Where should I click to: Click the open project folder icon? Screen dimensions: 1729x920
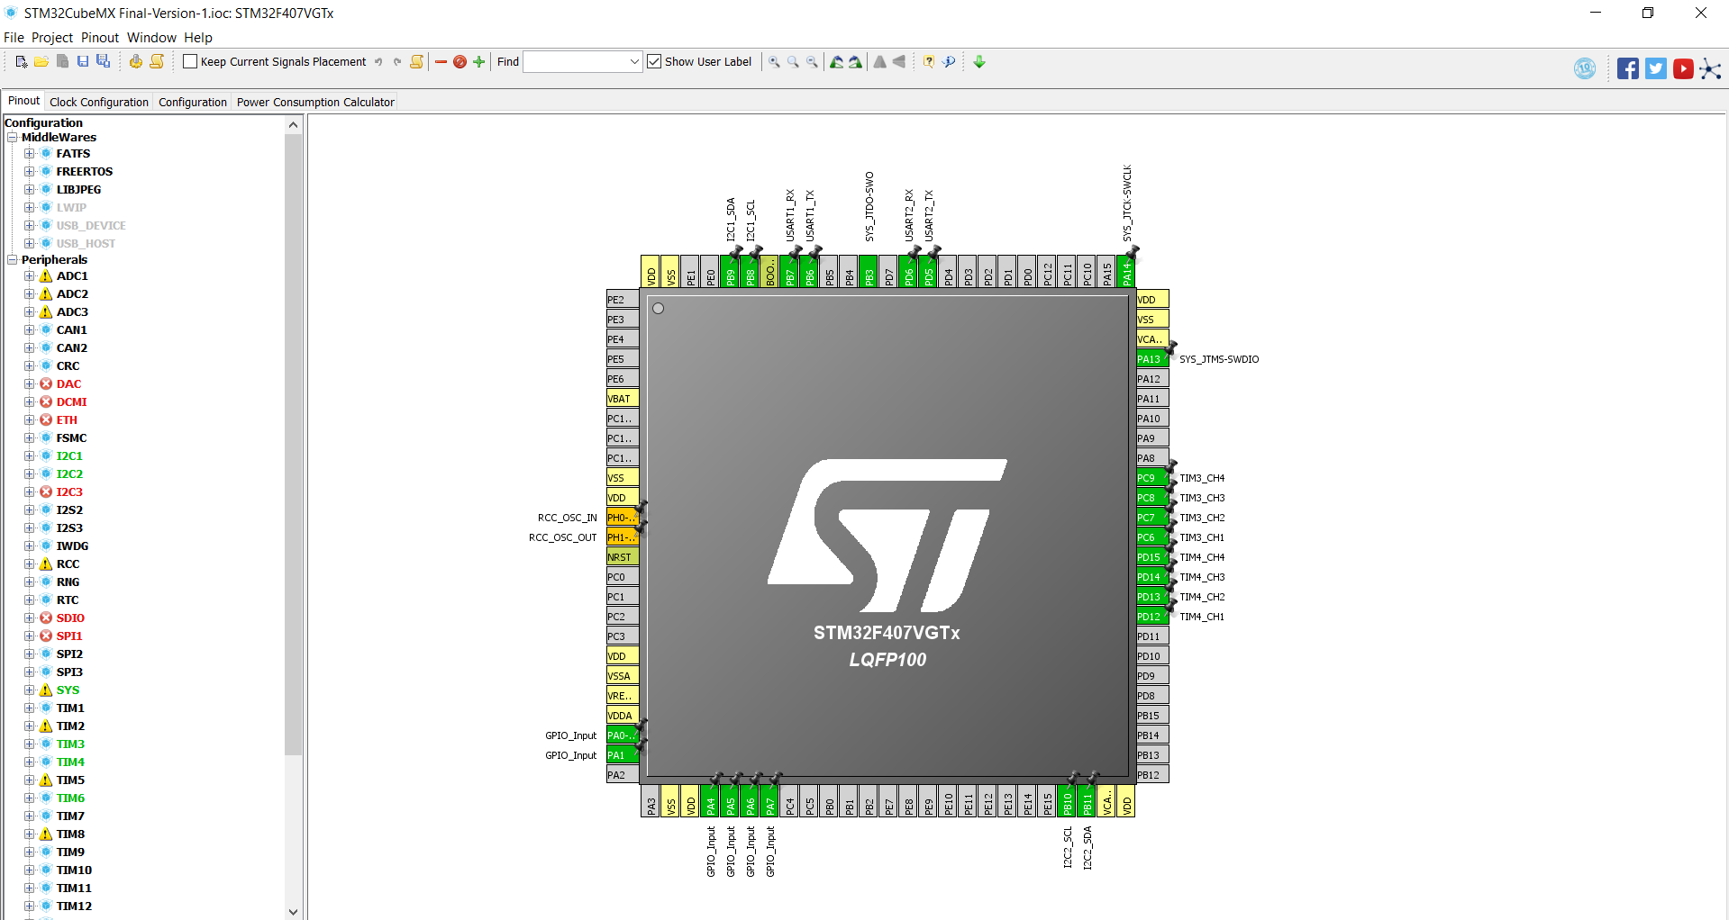point(41,61)
